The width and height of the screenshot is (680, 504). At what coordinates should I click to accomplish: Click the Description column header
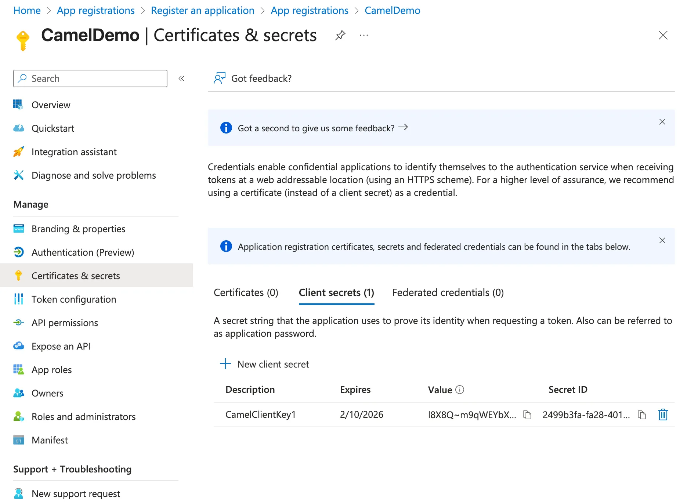point(250,390)
